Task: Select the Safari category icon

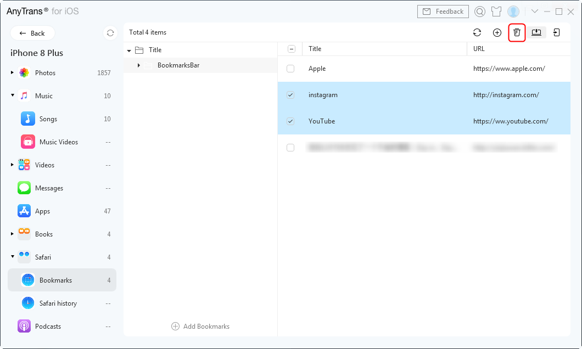Action: click(24, 257)
